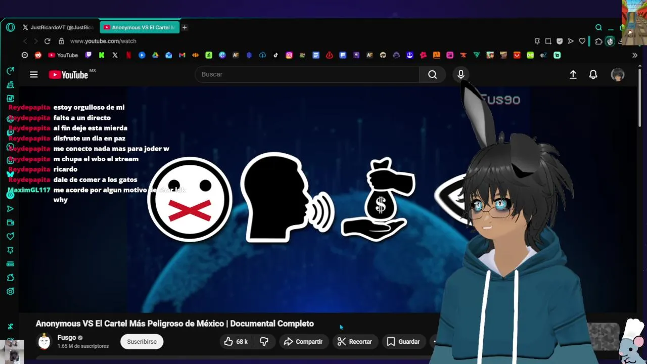This screenshot has width=647, height=364.
Task: Open the Google Drive bookmark
Action: click(155, 55)
